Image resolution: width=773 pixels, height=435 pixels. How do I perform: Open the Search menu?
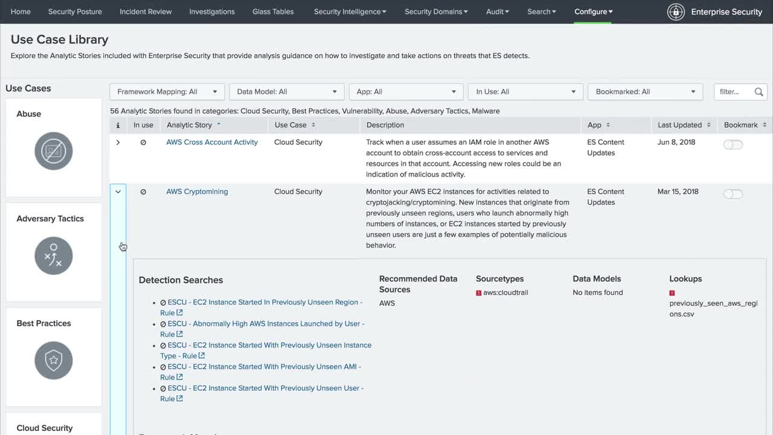coord(542,11)
